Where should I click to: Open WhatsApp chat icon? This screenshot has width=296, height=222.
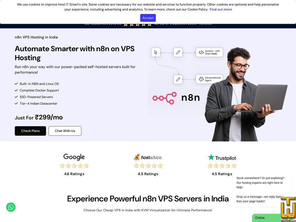pyautogui.click(x=11, y=207)
